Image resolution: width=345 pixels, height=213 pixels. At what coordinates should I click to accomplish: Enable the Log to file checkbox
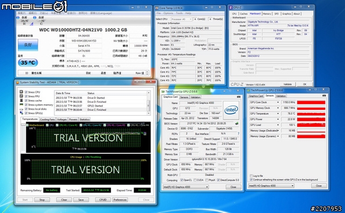point(251,176)
